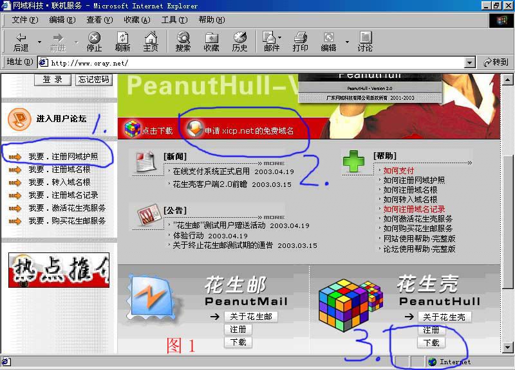The image size is (515, 370).
Task: Click the announcement icon beside [公告]
Action: coord(149,215)
